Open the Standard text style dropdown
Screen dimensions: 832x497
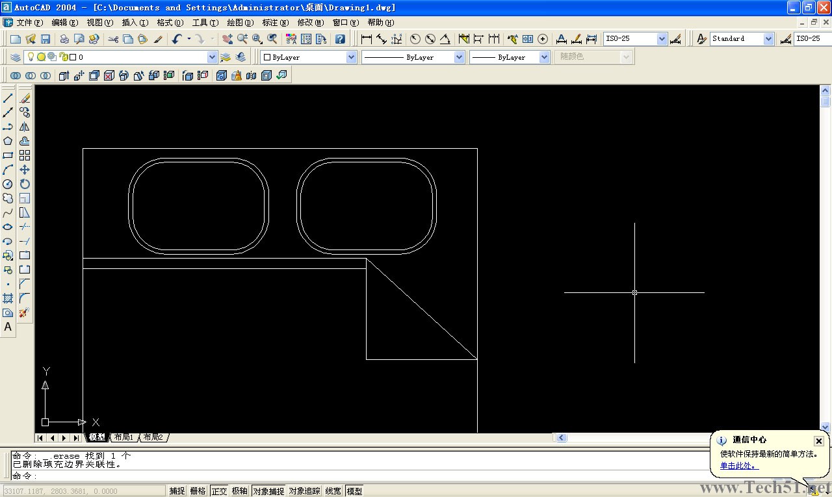point(769,39)
